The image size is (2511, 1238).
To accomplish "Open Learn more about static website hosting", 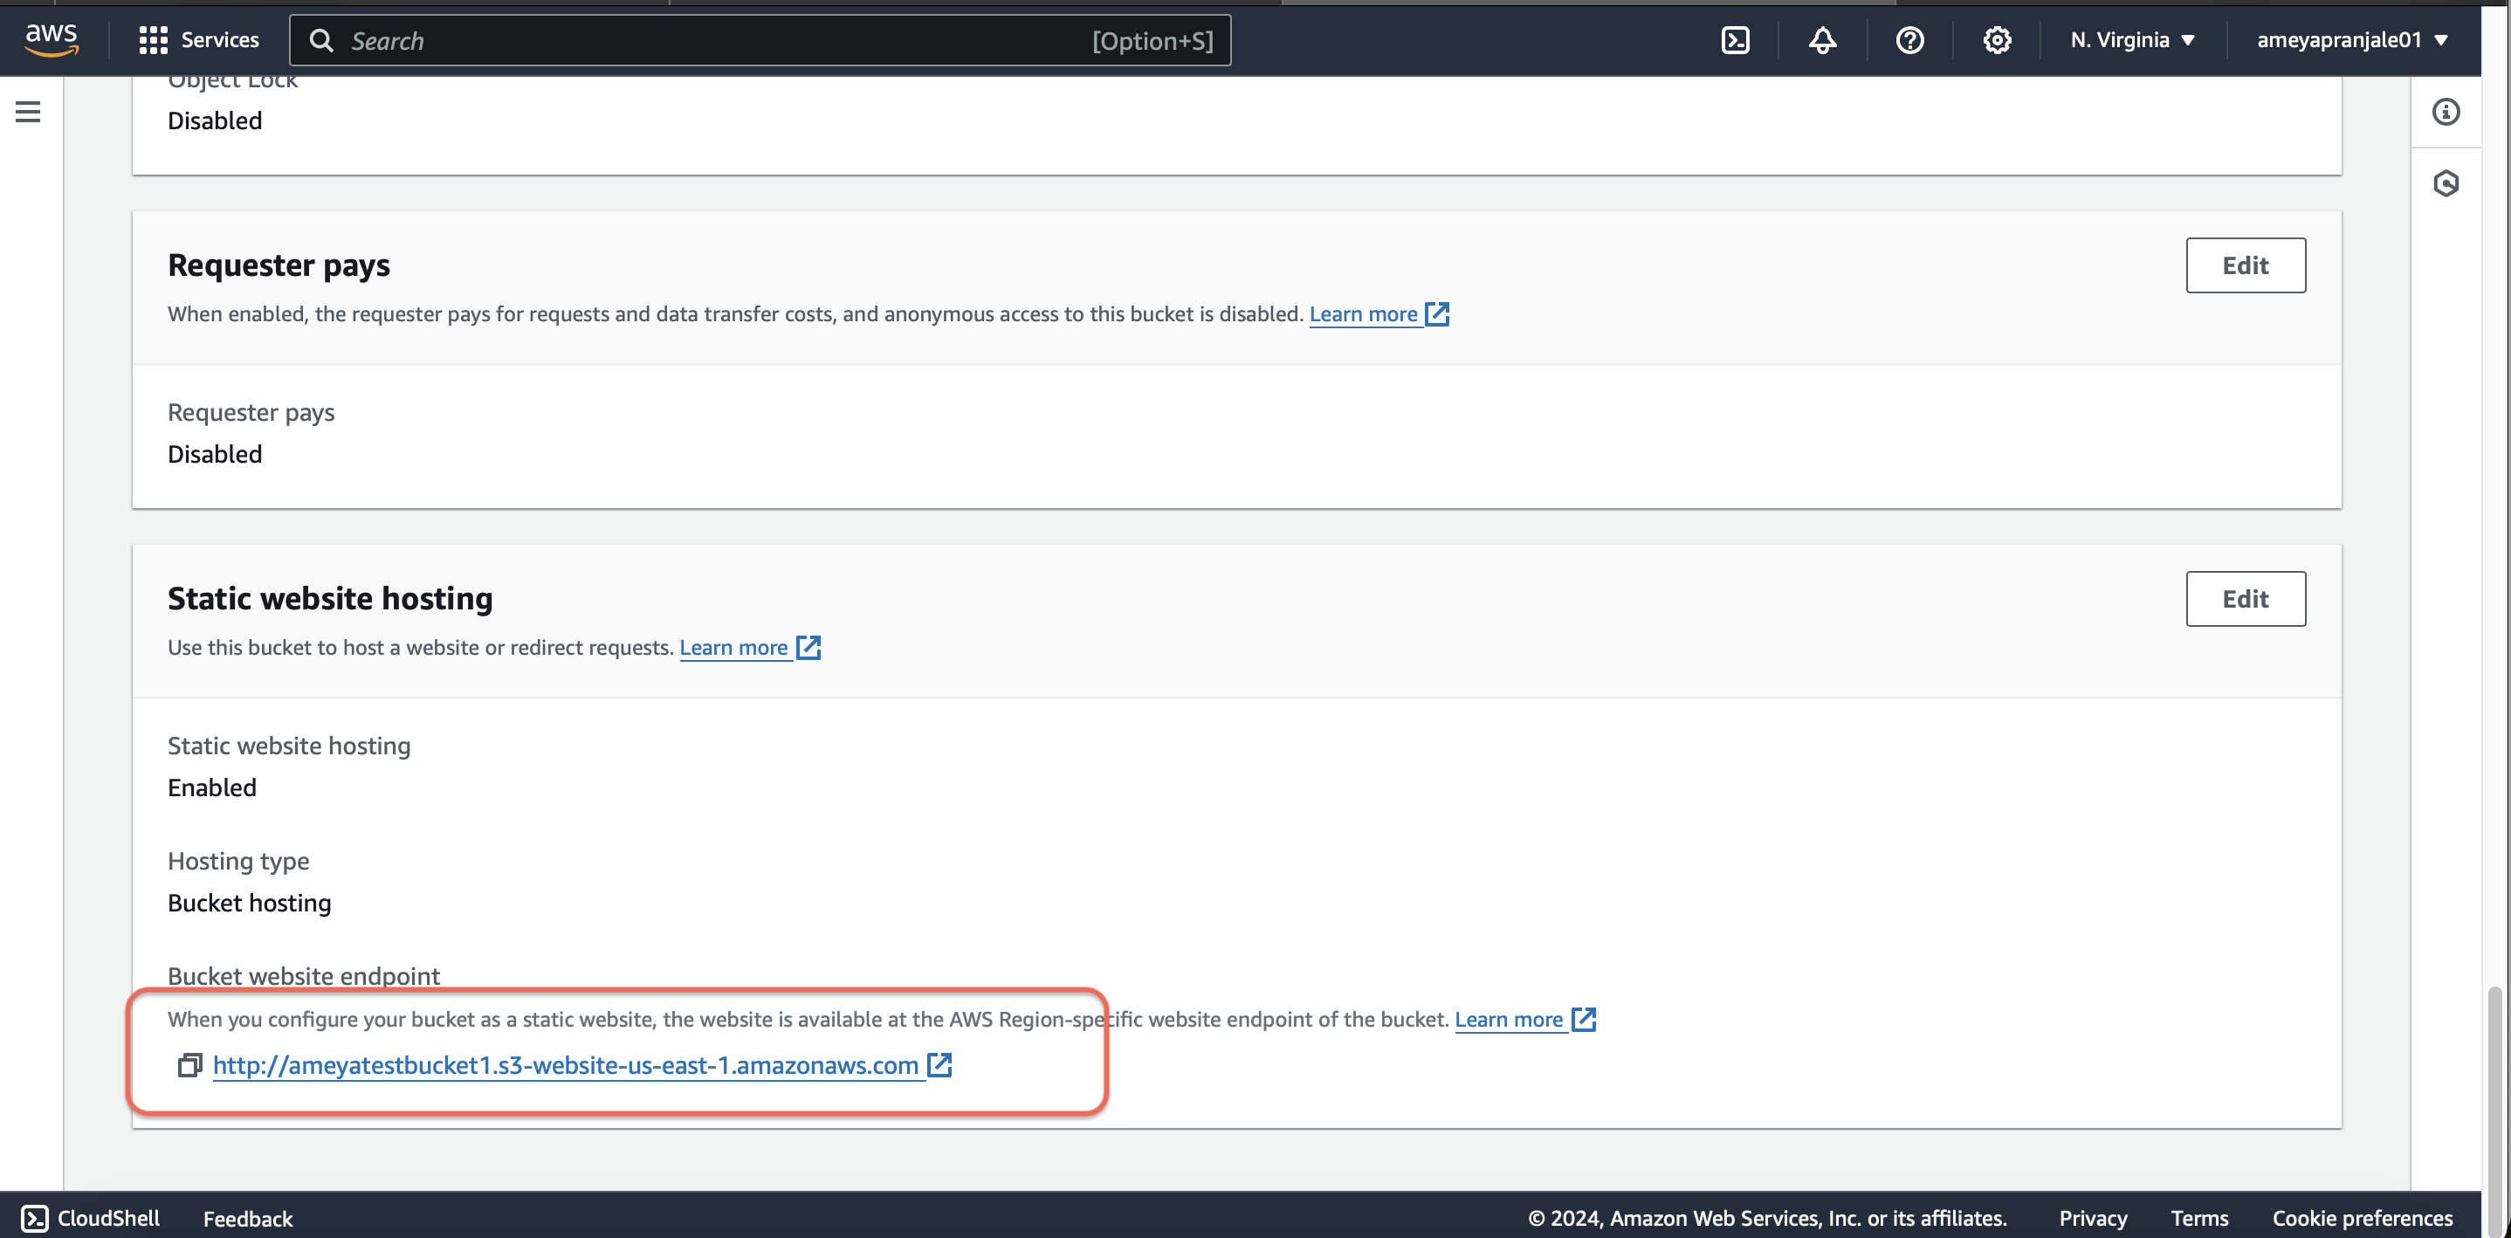I will (733, 647).
